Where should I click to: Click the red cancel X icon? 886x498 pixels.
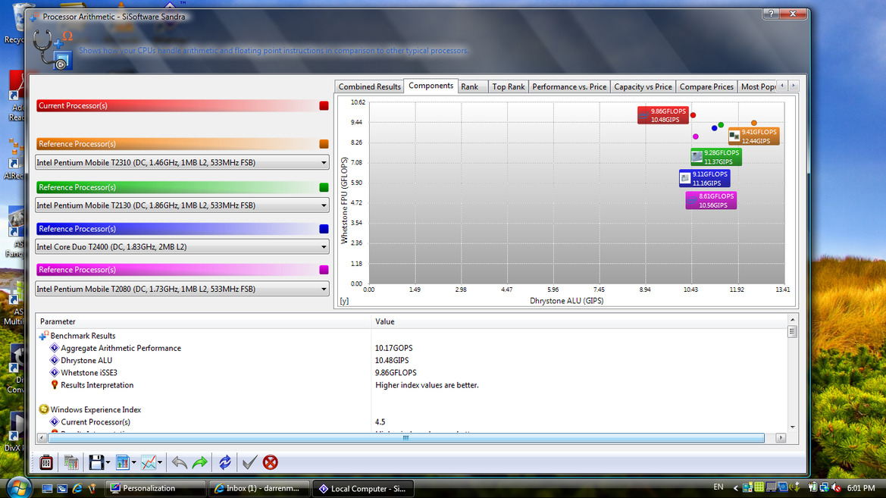271,462
